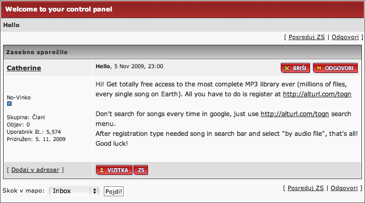The height and width of the screenshot is (203, 365).
Task: Open first alturl.com/togn link in message
Action: (x=317, y=94)
